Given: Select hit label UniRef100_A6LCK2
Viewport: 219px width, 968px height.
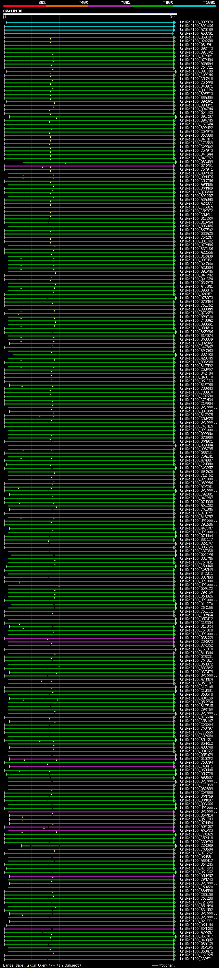Looking at the screenshot, I should tap(196, 872).
